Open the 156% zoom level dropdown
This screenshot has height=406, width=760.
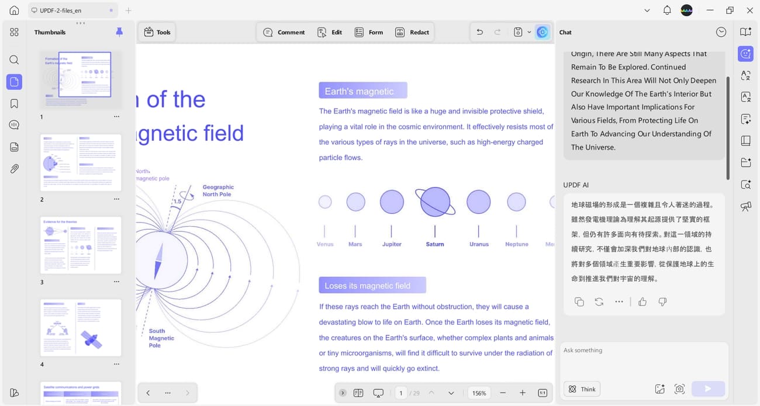479,393
